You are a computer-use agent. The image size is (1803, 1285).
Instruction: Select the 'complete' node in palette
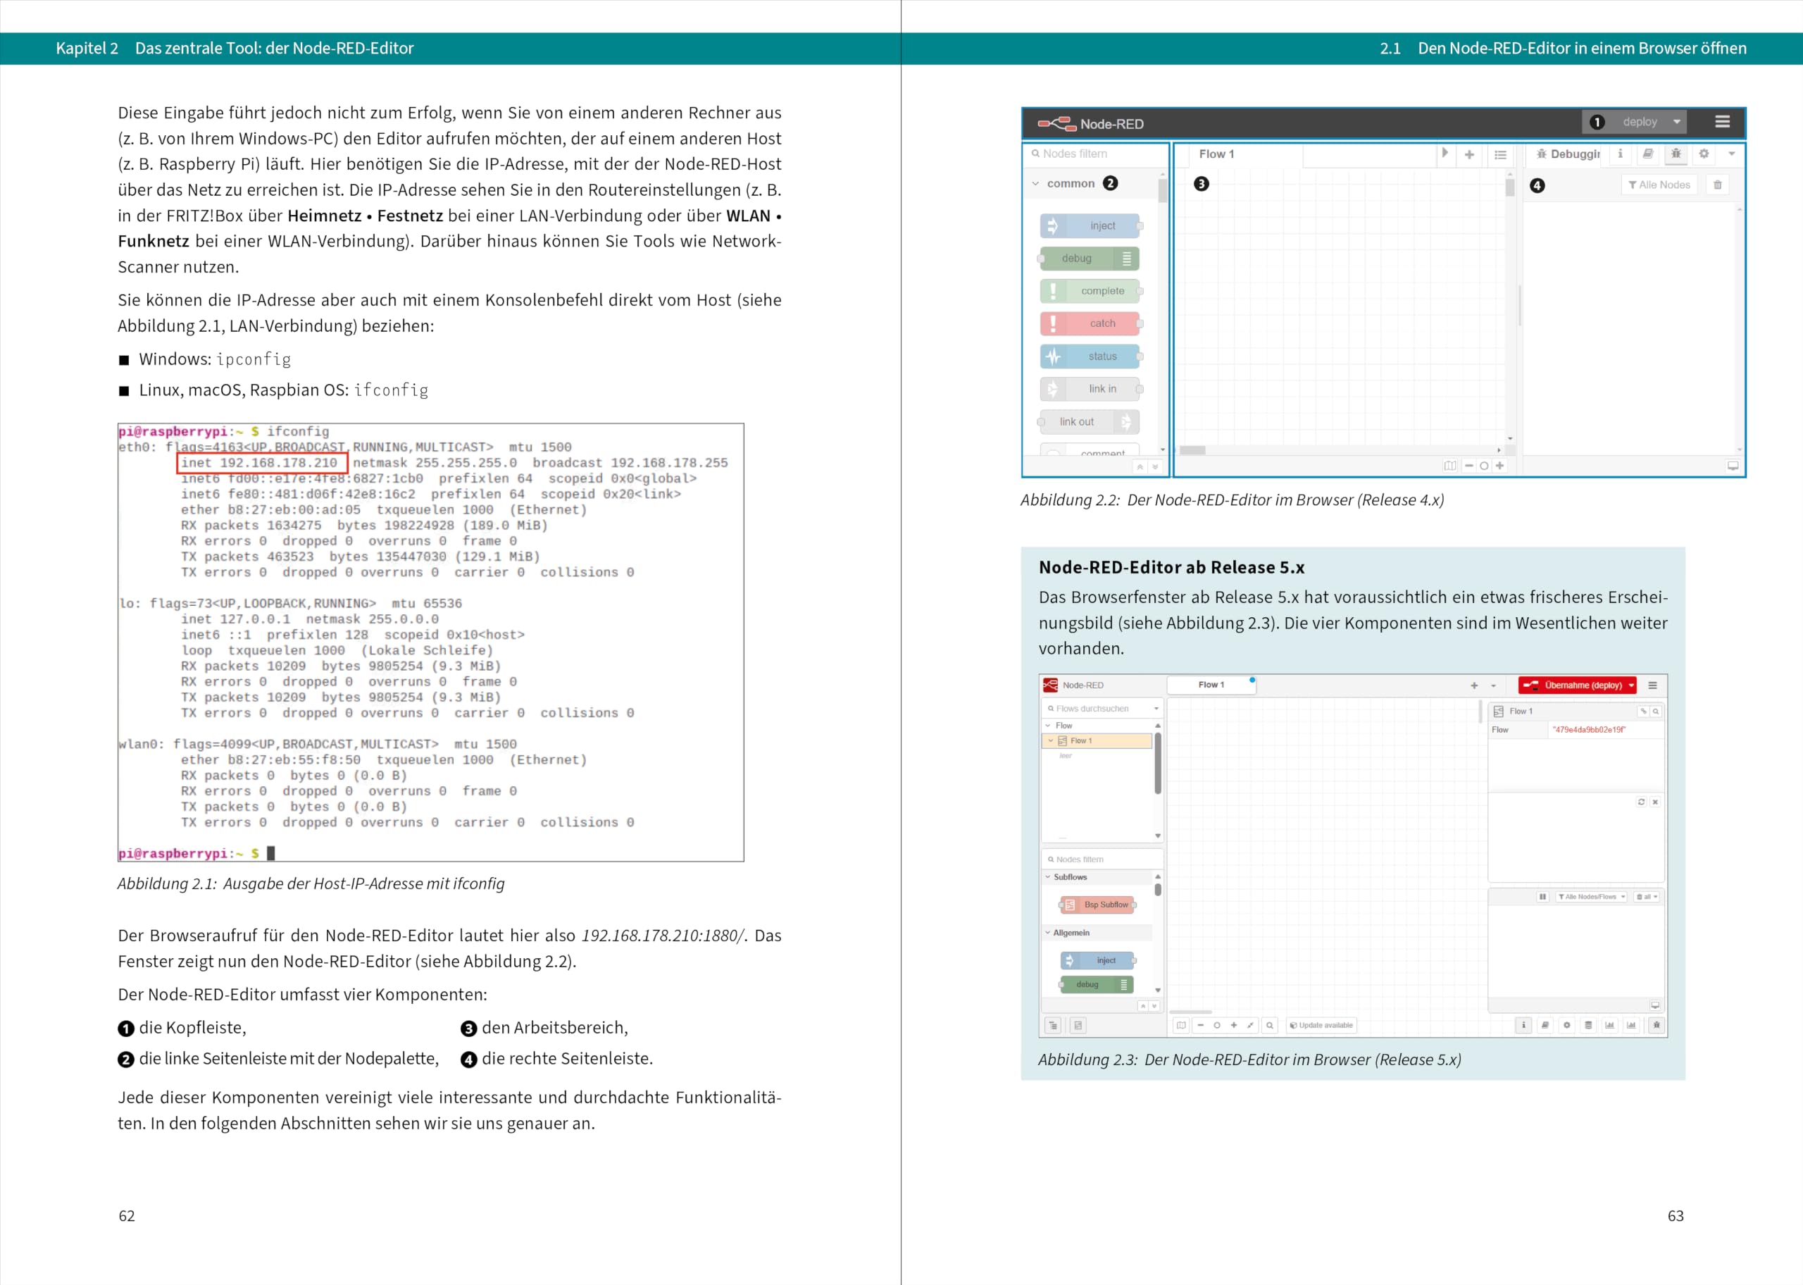point(1090,290)
